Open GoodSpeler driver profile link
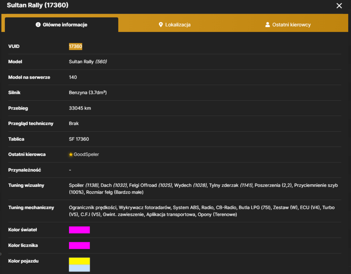Viewport: 351px width, 274px height. [x=86, y=155]
